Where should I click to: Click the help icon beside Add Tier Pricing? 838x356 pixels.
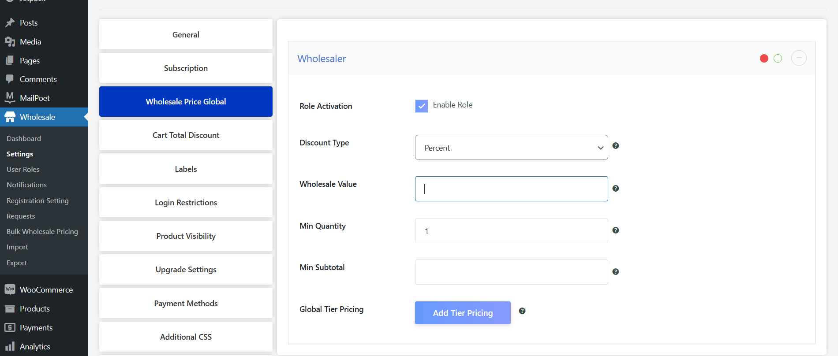click(522, 311)
